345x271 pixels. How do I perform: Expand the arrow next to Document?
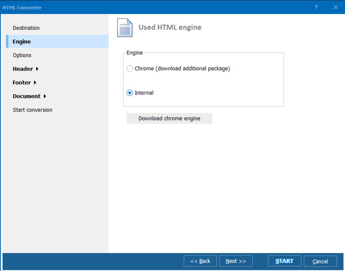coord(45,96)
